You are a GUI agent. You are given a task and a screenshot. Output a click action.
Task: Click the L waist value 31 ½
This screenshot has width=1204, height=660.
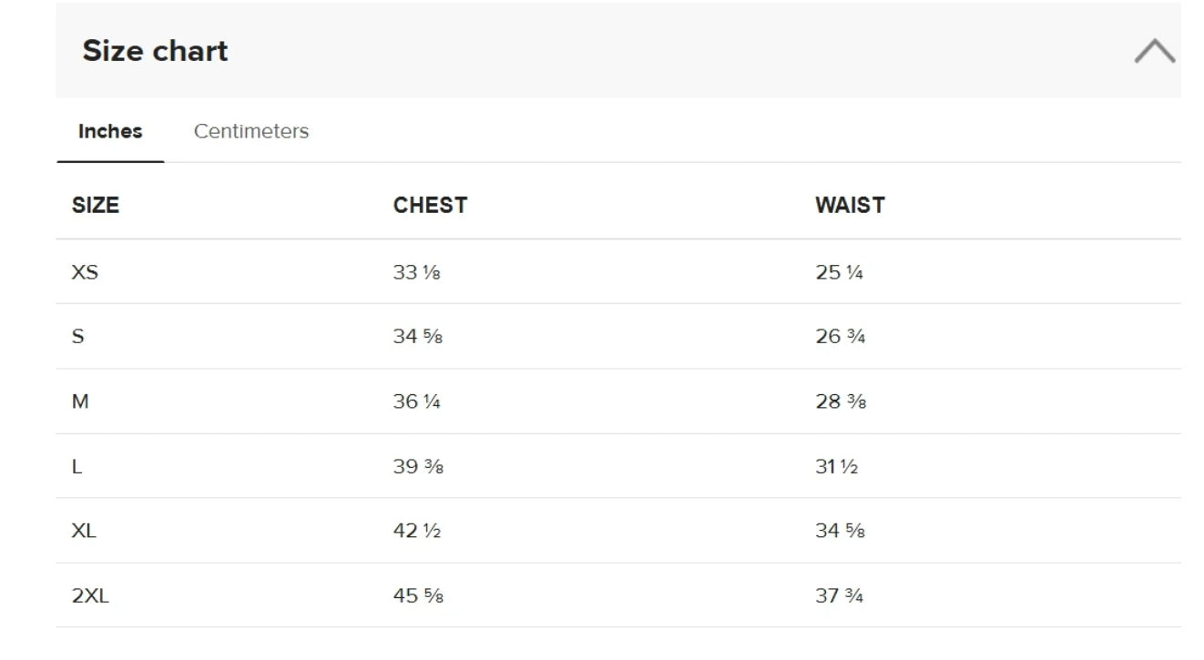(x=837, y=466)
